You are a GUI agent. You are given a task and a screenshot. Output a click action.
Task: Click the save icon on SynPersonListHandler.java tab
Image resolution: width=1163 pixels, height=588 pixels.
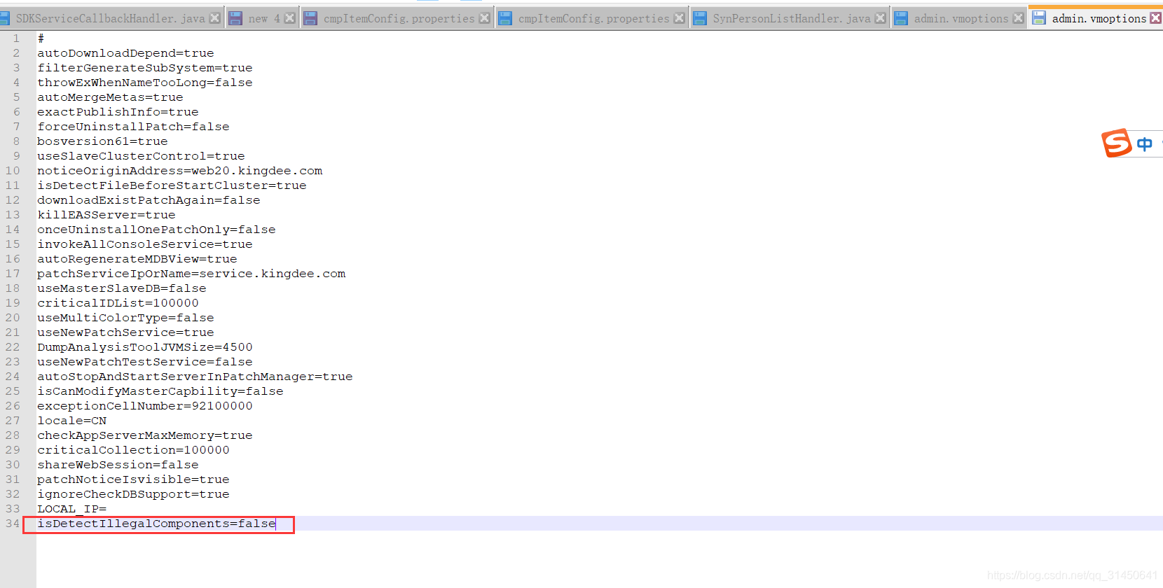[700, 18]
